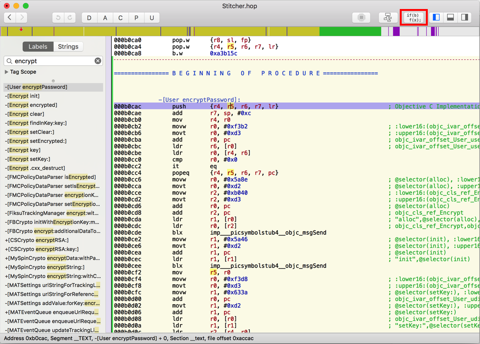Toggle the bottom panel visibility
The height and width of the screenshot is (344, 480).
click(450, 18)
